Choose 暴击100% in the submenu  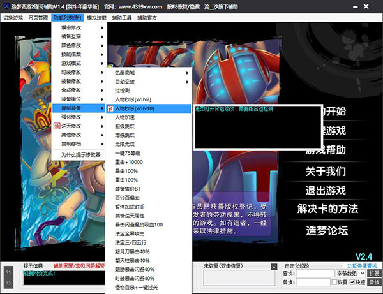coord(149,171)
